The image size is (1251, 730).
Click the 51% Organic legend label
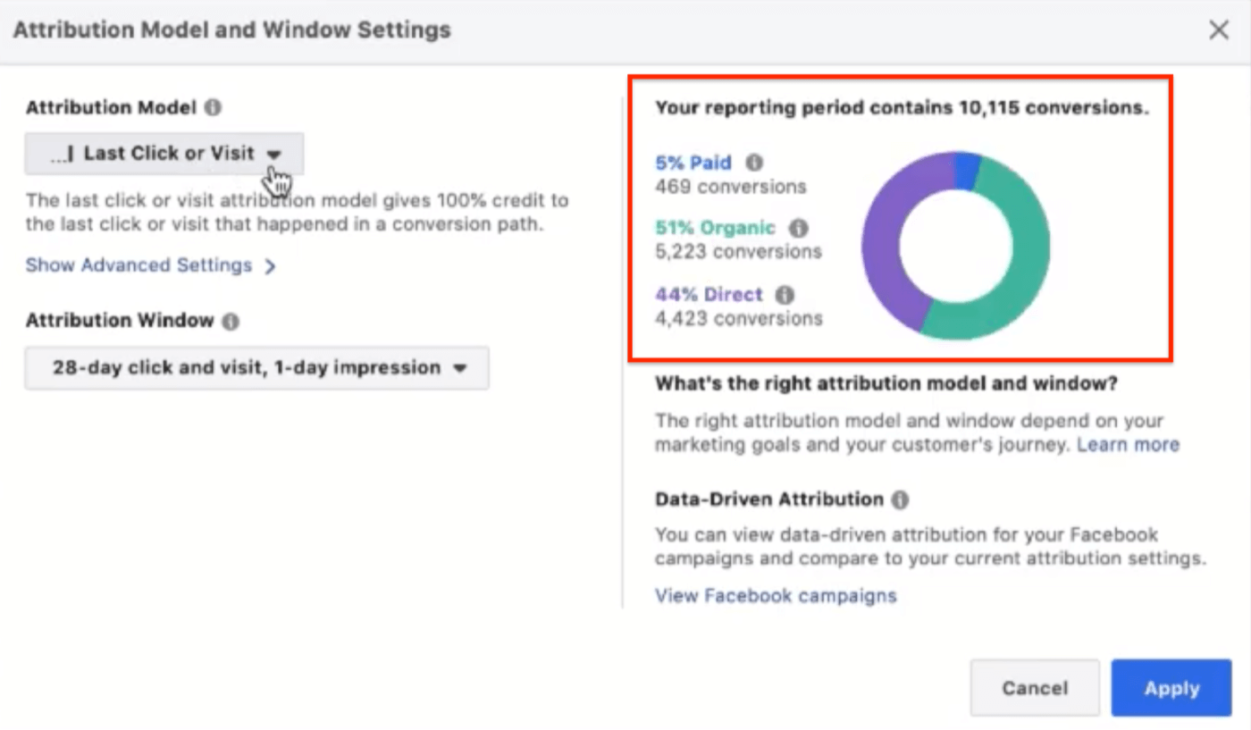pos(714,228)
